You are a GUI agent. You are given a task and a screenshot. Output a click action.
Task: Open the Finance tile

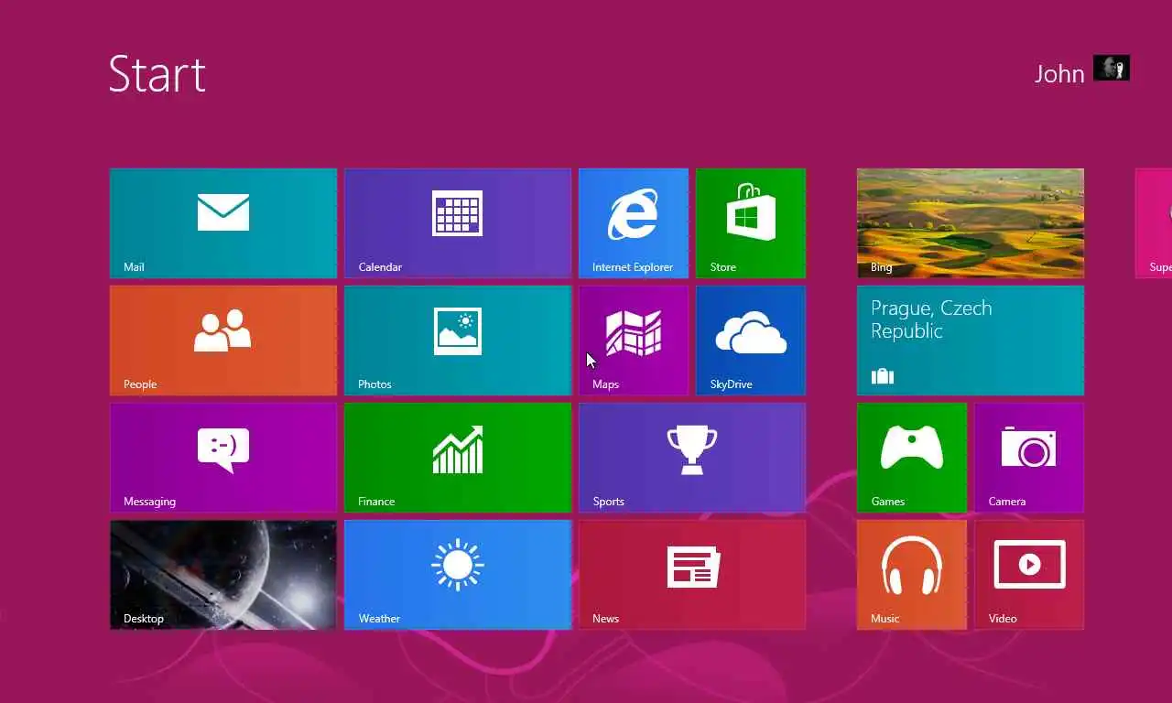coord(458,458)
